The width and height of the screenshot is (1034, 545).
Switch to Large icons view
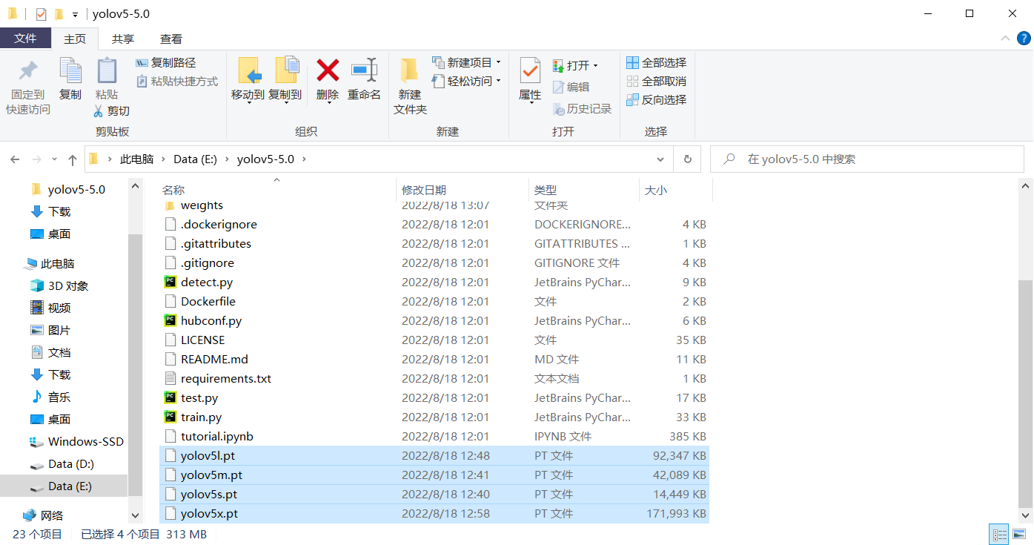1020,534
